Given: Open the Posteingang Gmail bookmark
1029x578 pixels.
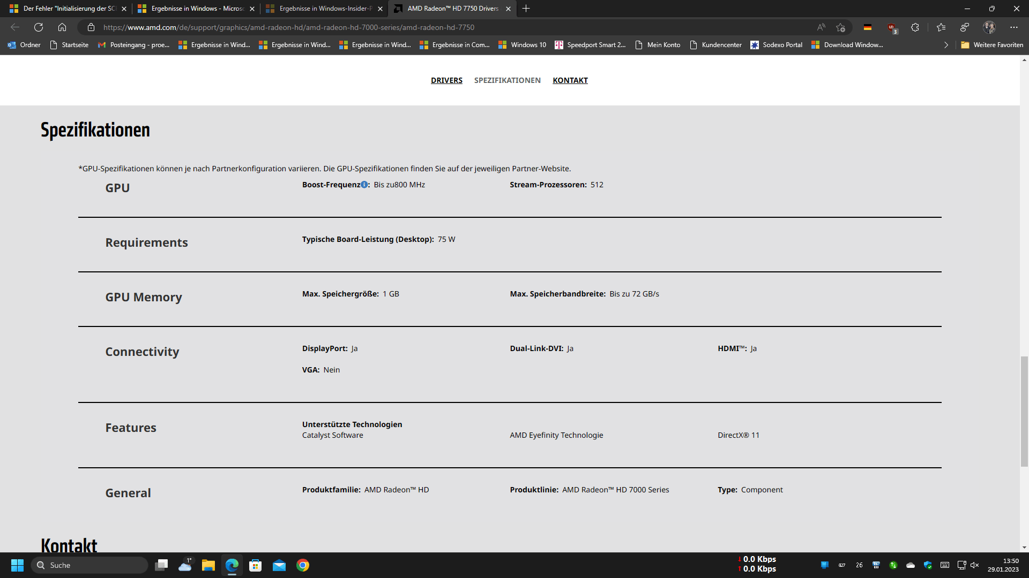Looking at the screenshot, I should coord(133,45).
